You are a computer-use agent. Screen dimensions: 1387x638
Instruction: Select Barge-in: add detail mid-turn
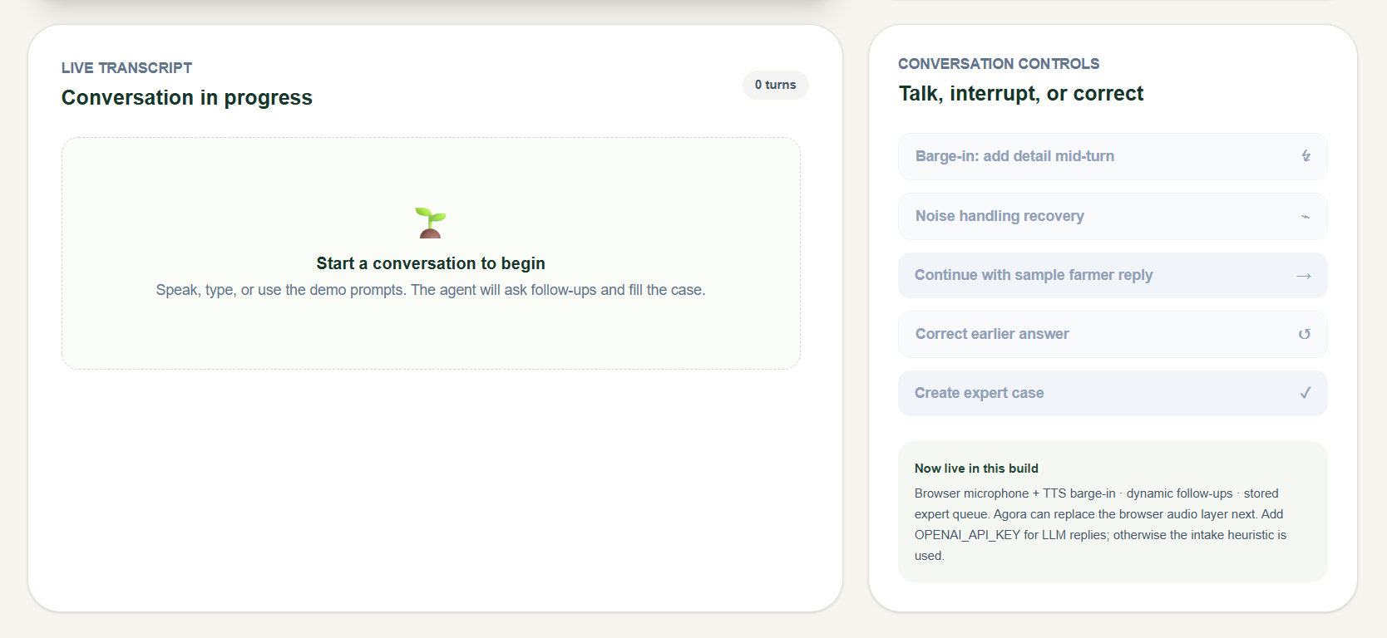(x=1113, y=156)
